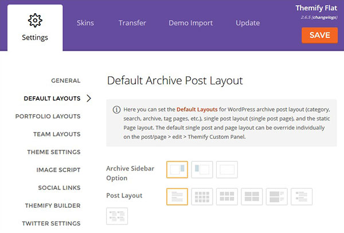Click the Default Layouts red link
The image size is (344, 233).
click(197, 110)
